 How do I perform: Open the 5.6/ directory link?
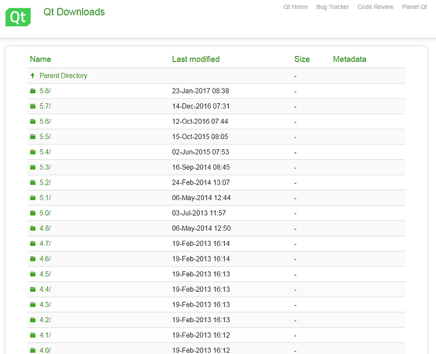click(x=45, y=121)
